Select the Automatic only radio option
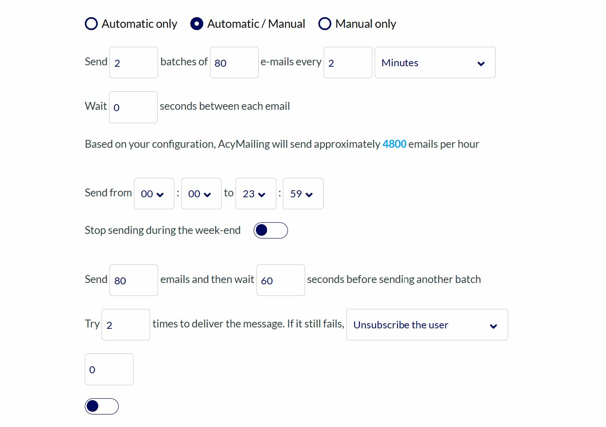 [91, 24]
